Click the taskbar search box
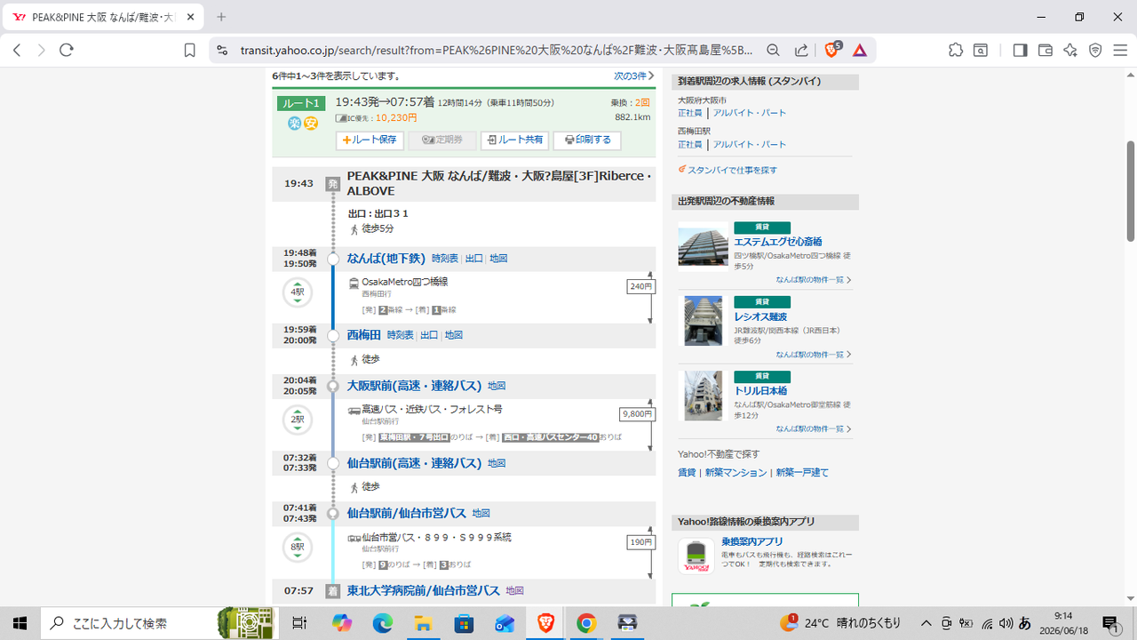This screenshot has width=1137, height=640. (x=160, y=623)
